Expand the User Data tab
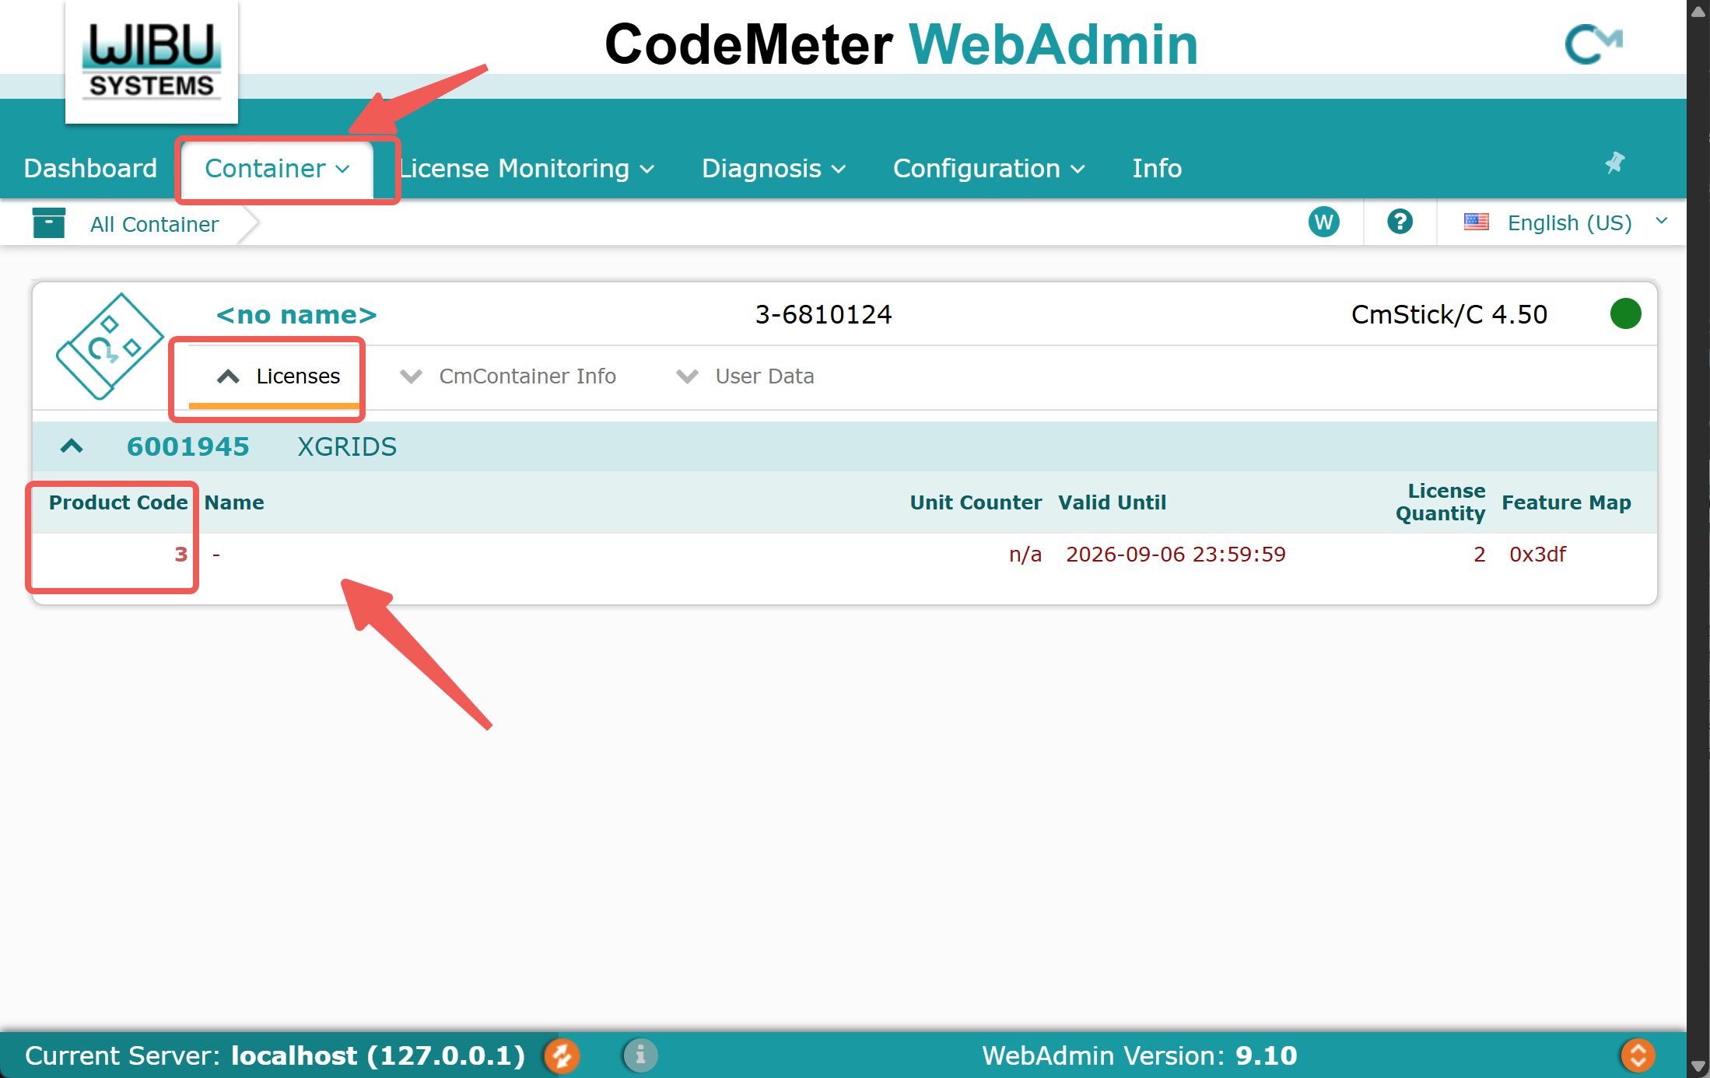The image size is (1710, 1078). 745,376
